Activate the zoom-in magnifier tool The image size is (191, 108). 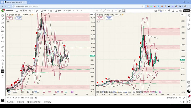(x=3, y=51)
